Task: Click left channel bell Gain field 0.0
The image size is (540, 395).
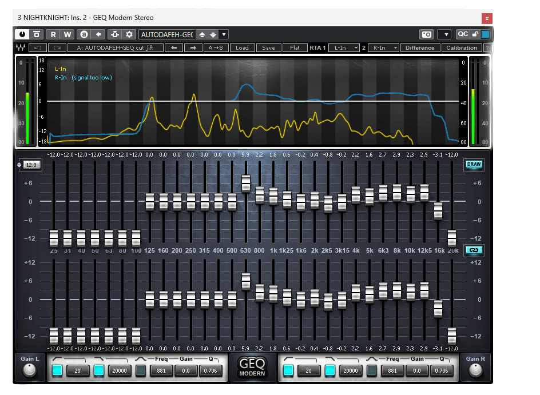Action: (x=186, y=370)
